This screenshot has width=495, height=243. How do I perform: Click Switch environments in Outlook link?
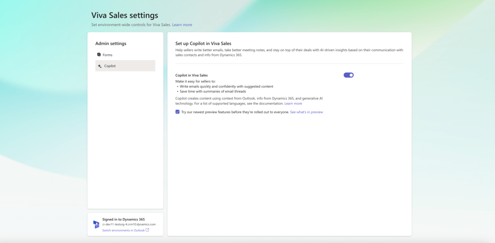pos(124,230)
